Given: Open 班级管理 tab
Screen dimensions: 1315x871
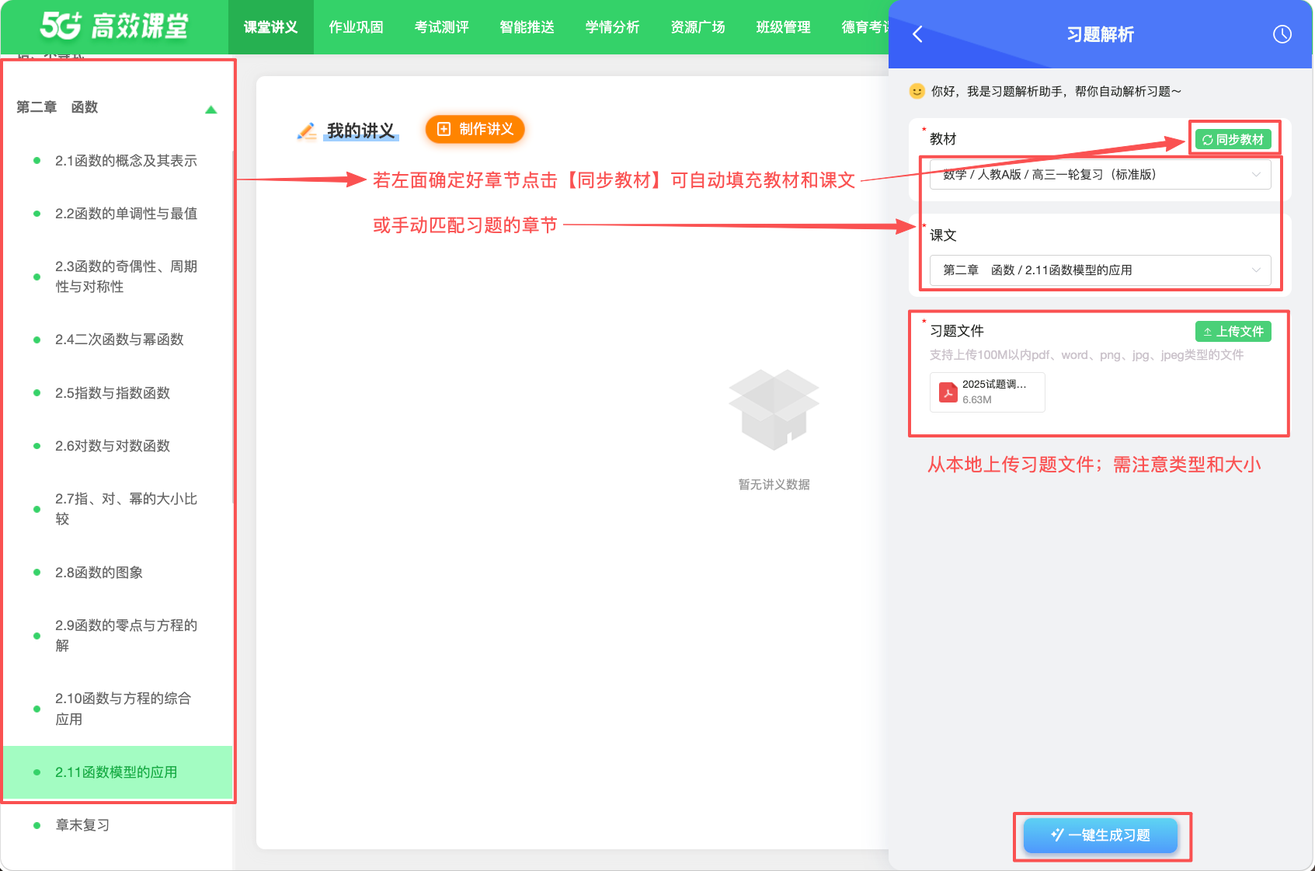Looking at the screenshot, I should 783,27.
